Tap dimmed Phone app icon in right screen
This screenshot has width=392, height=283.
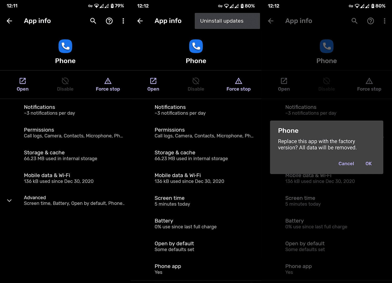327,46
